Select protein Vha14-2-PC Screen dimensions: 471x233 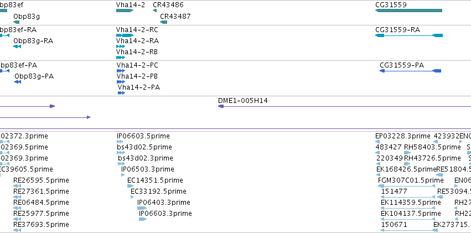pyautogui.click(x=121, y=71)
